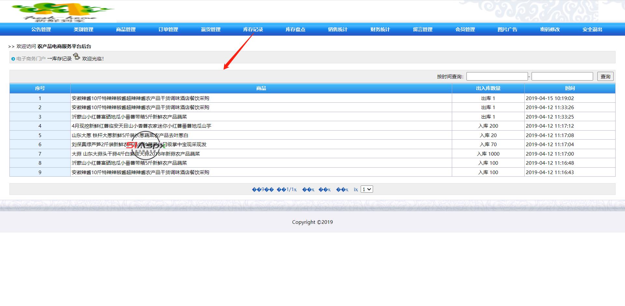Screen dimensions: 625x306
Task: Click the 入库 20 quantity cell
Action: 488,135
